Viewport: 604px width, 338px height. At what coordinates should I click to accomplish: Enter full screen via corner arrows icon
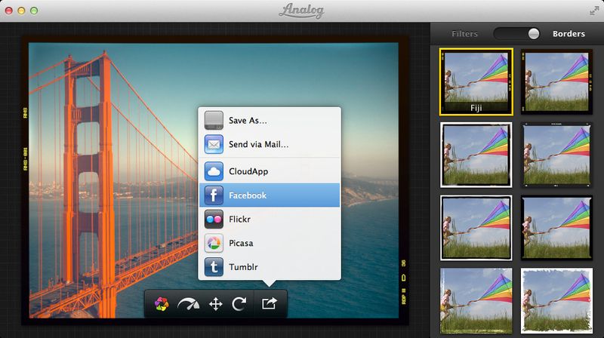tap(594, 11)
